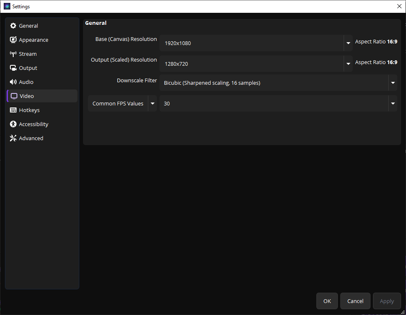This screenshot has width=406, height=315.
Task: Click the Aspect Ratio 16:9 text beside 1920x1080
Action: 376,41
